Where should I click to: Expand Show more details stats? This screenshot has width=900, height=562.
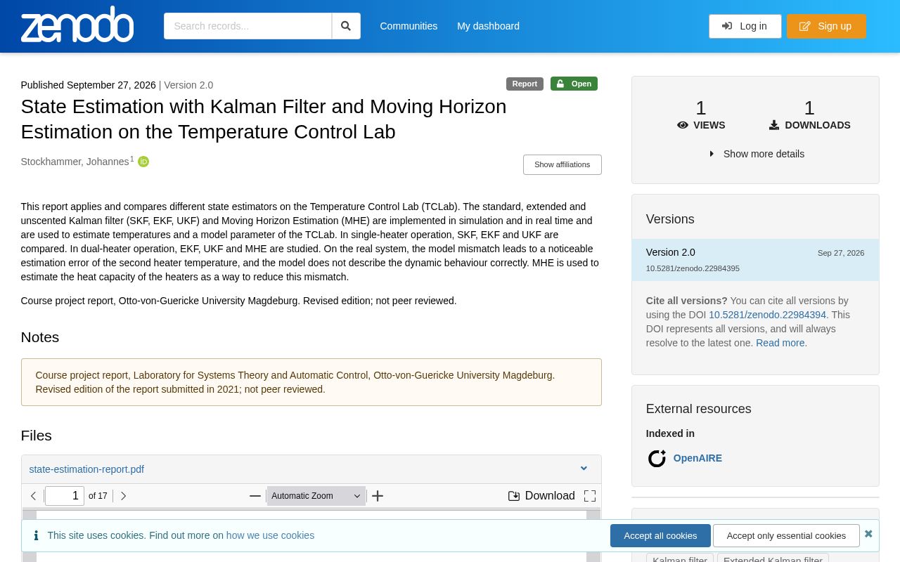(x=756, y=154)
